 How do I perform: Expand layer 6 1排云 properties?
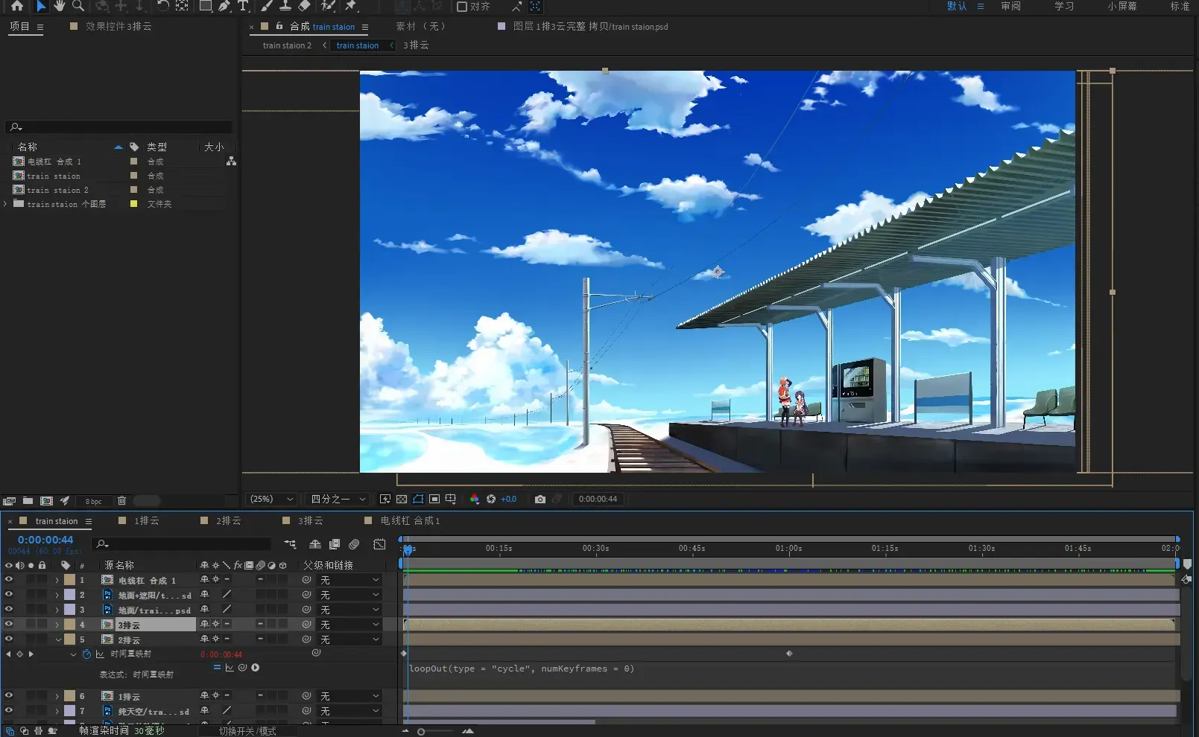tap(57, 696)
